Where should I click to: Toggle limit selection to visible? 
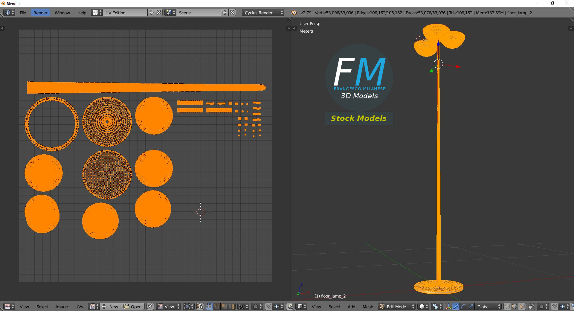point(531,307)
